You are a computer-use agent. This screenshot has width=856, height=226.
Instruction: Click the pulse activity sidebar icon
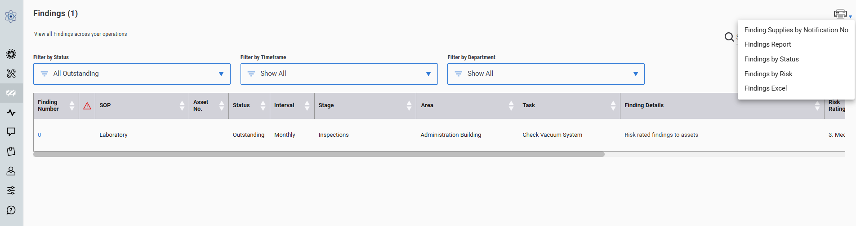tap(11, 113)
